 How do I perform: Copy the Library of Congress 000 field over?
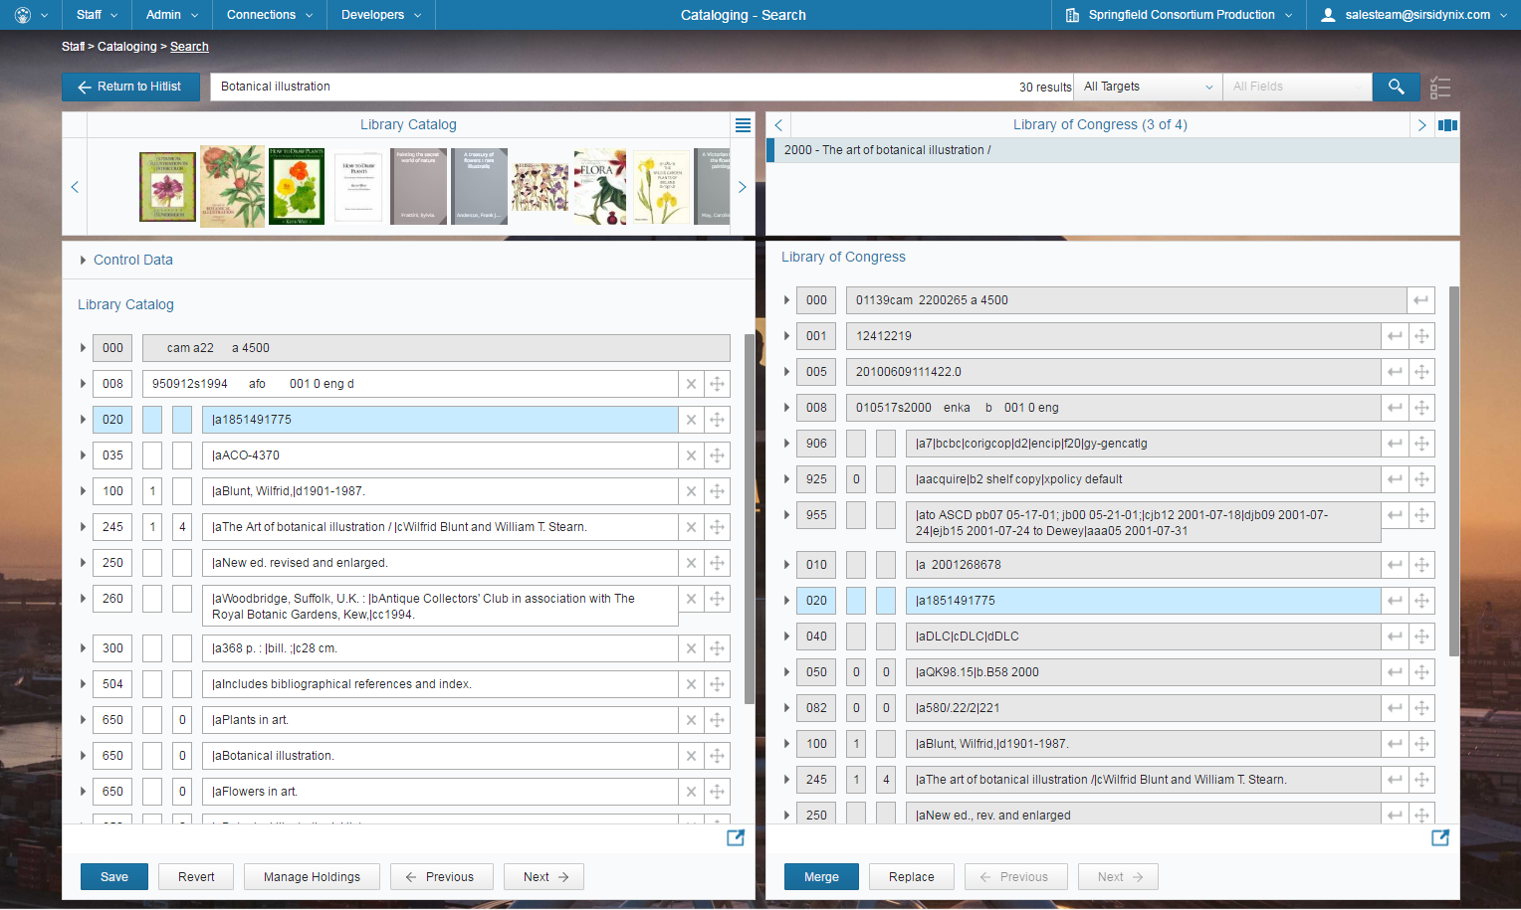1421,300
